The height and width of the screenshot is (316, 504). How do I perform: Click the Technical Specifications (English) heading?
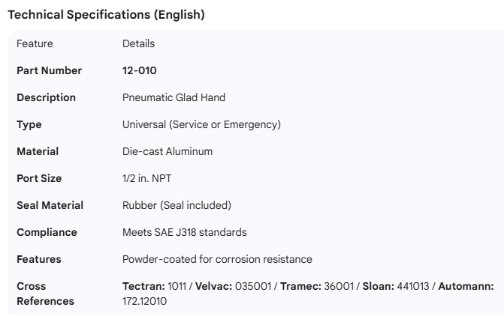[x=105, y=14]
